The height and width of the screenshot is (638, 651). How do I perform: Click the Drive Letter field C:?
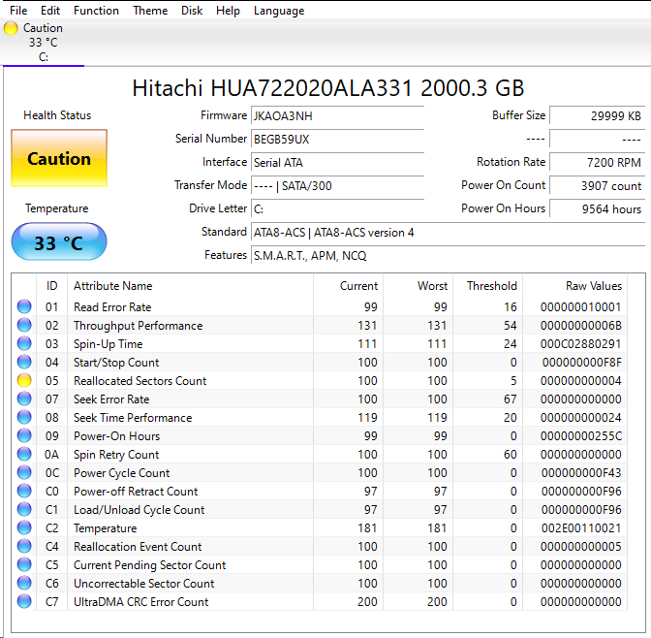[337, 208]
